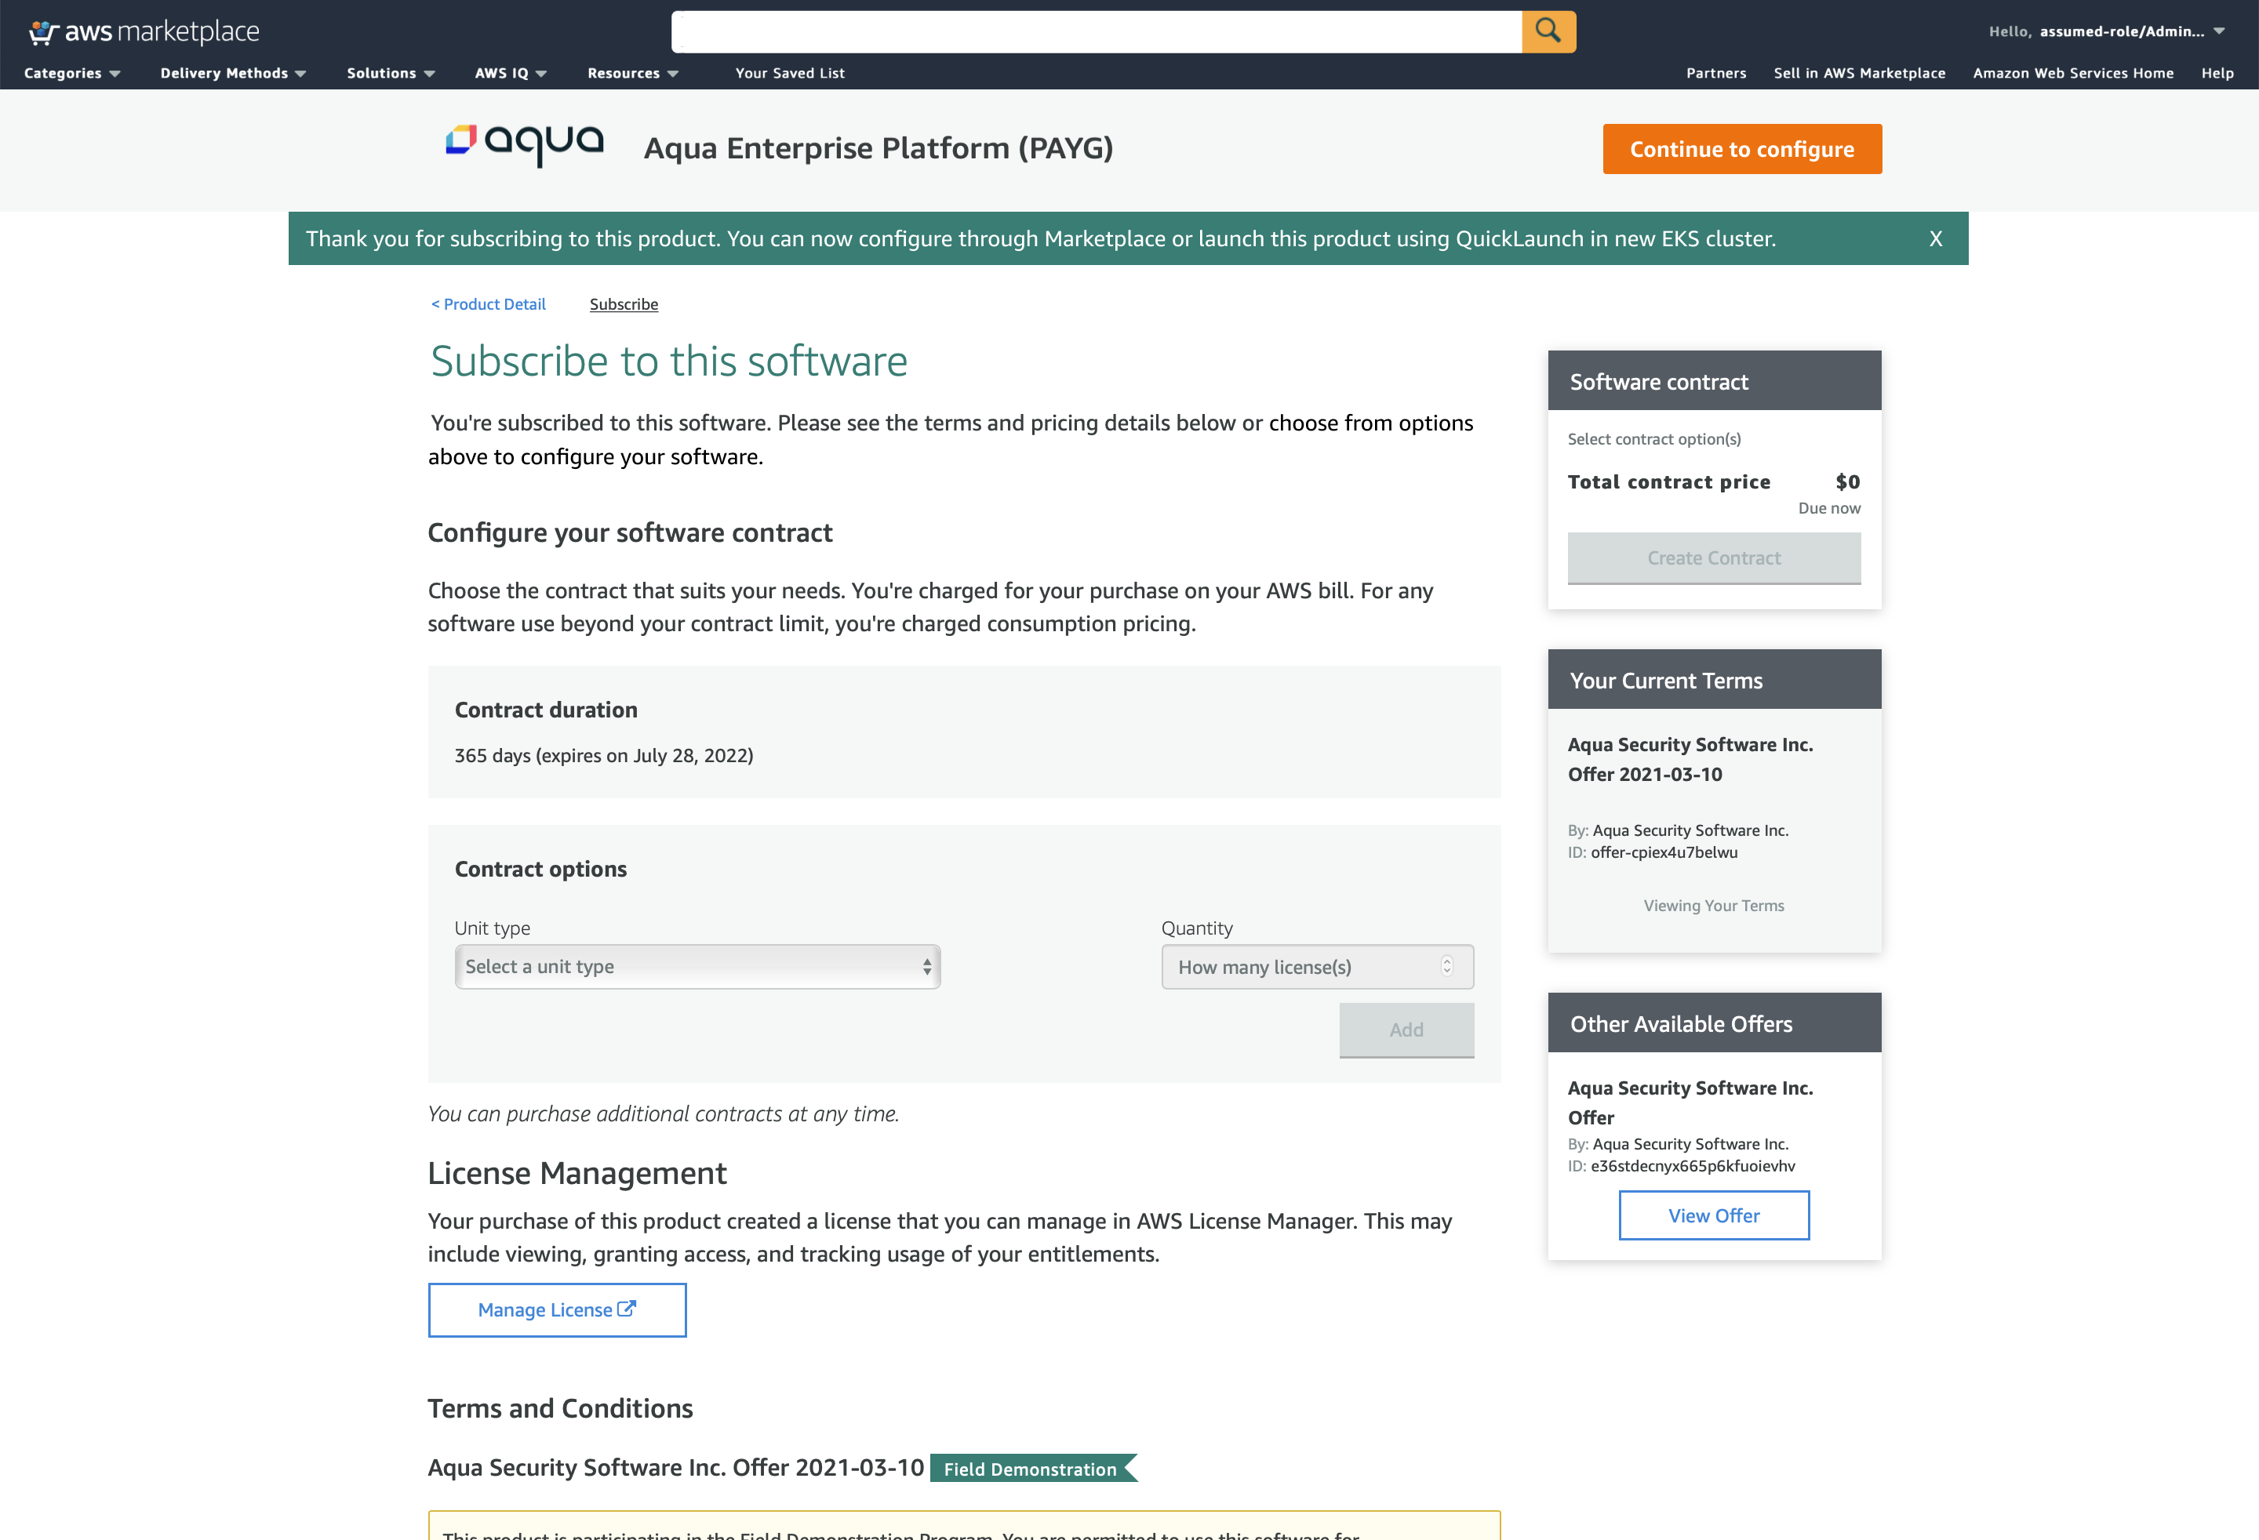The height and width of the screenshot is (1540, 2259).
Task: Expand the Delivery Methods menu
Action: (x=233, y=73)
